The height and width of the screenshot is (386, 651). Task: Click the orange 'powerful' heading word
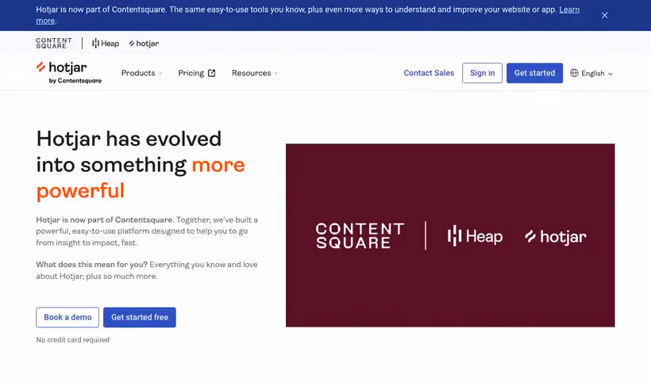coord(80,191)
